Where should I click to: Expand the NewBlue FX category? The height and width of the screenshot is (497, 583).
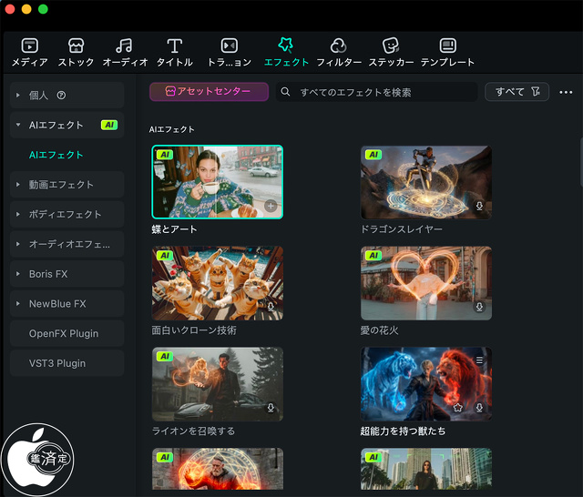click(x=18, y=303)
